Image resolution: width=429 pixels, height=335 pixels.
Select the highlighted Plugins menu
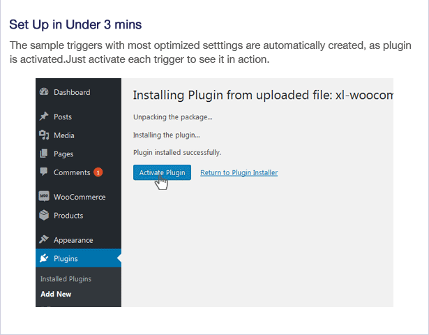coord(79,258)
